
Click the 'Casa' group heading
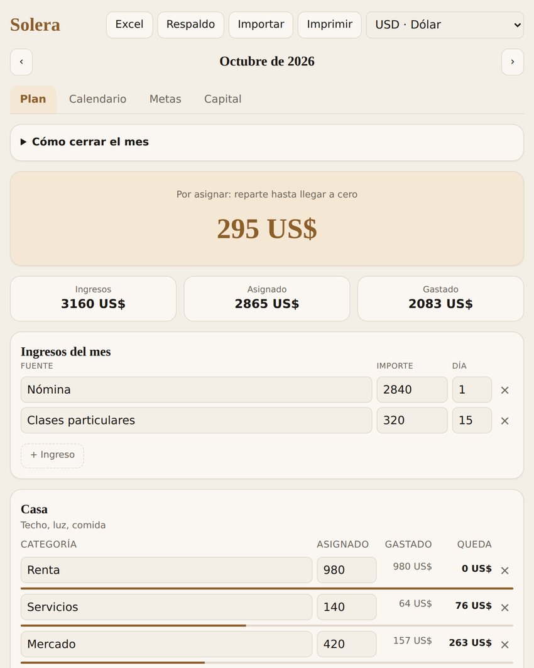[x=34, y=509]
